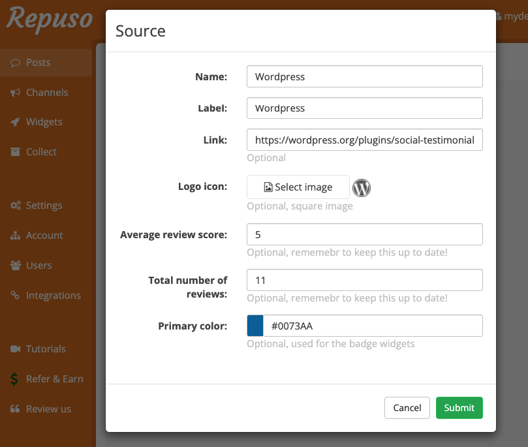The height and width of the screenshot is (447, 528).
Task: Click the Select image button
Action: [x=298, y=187]
